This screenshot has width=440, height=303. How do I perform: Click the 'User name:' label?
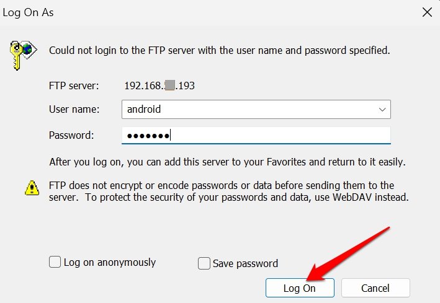[74, 110]
